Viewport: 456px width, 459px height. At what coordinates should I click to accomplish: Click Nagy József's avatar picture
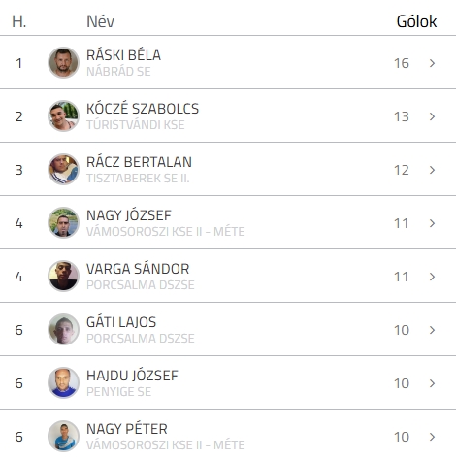[63, 222]
